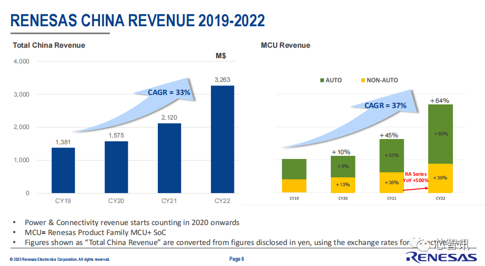The height and width of the screenshot is (266, 485).
Task: Click the +13% NON-AUTO segment in CY20
Action: [343, 185]
